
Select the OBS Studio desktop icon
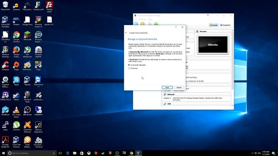(27, 111)
